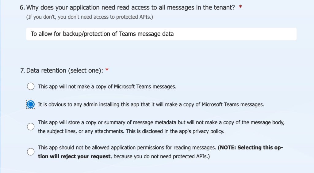Viewport: 314px width, 173px height.
Task: Click the 'If you don't' hint under question 6
Action: click(x=90, y=17)
